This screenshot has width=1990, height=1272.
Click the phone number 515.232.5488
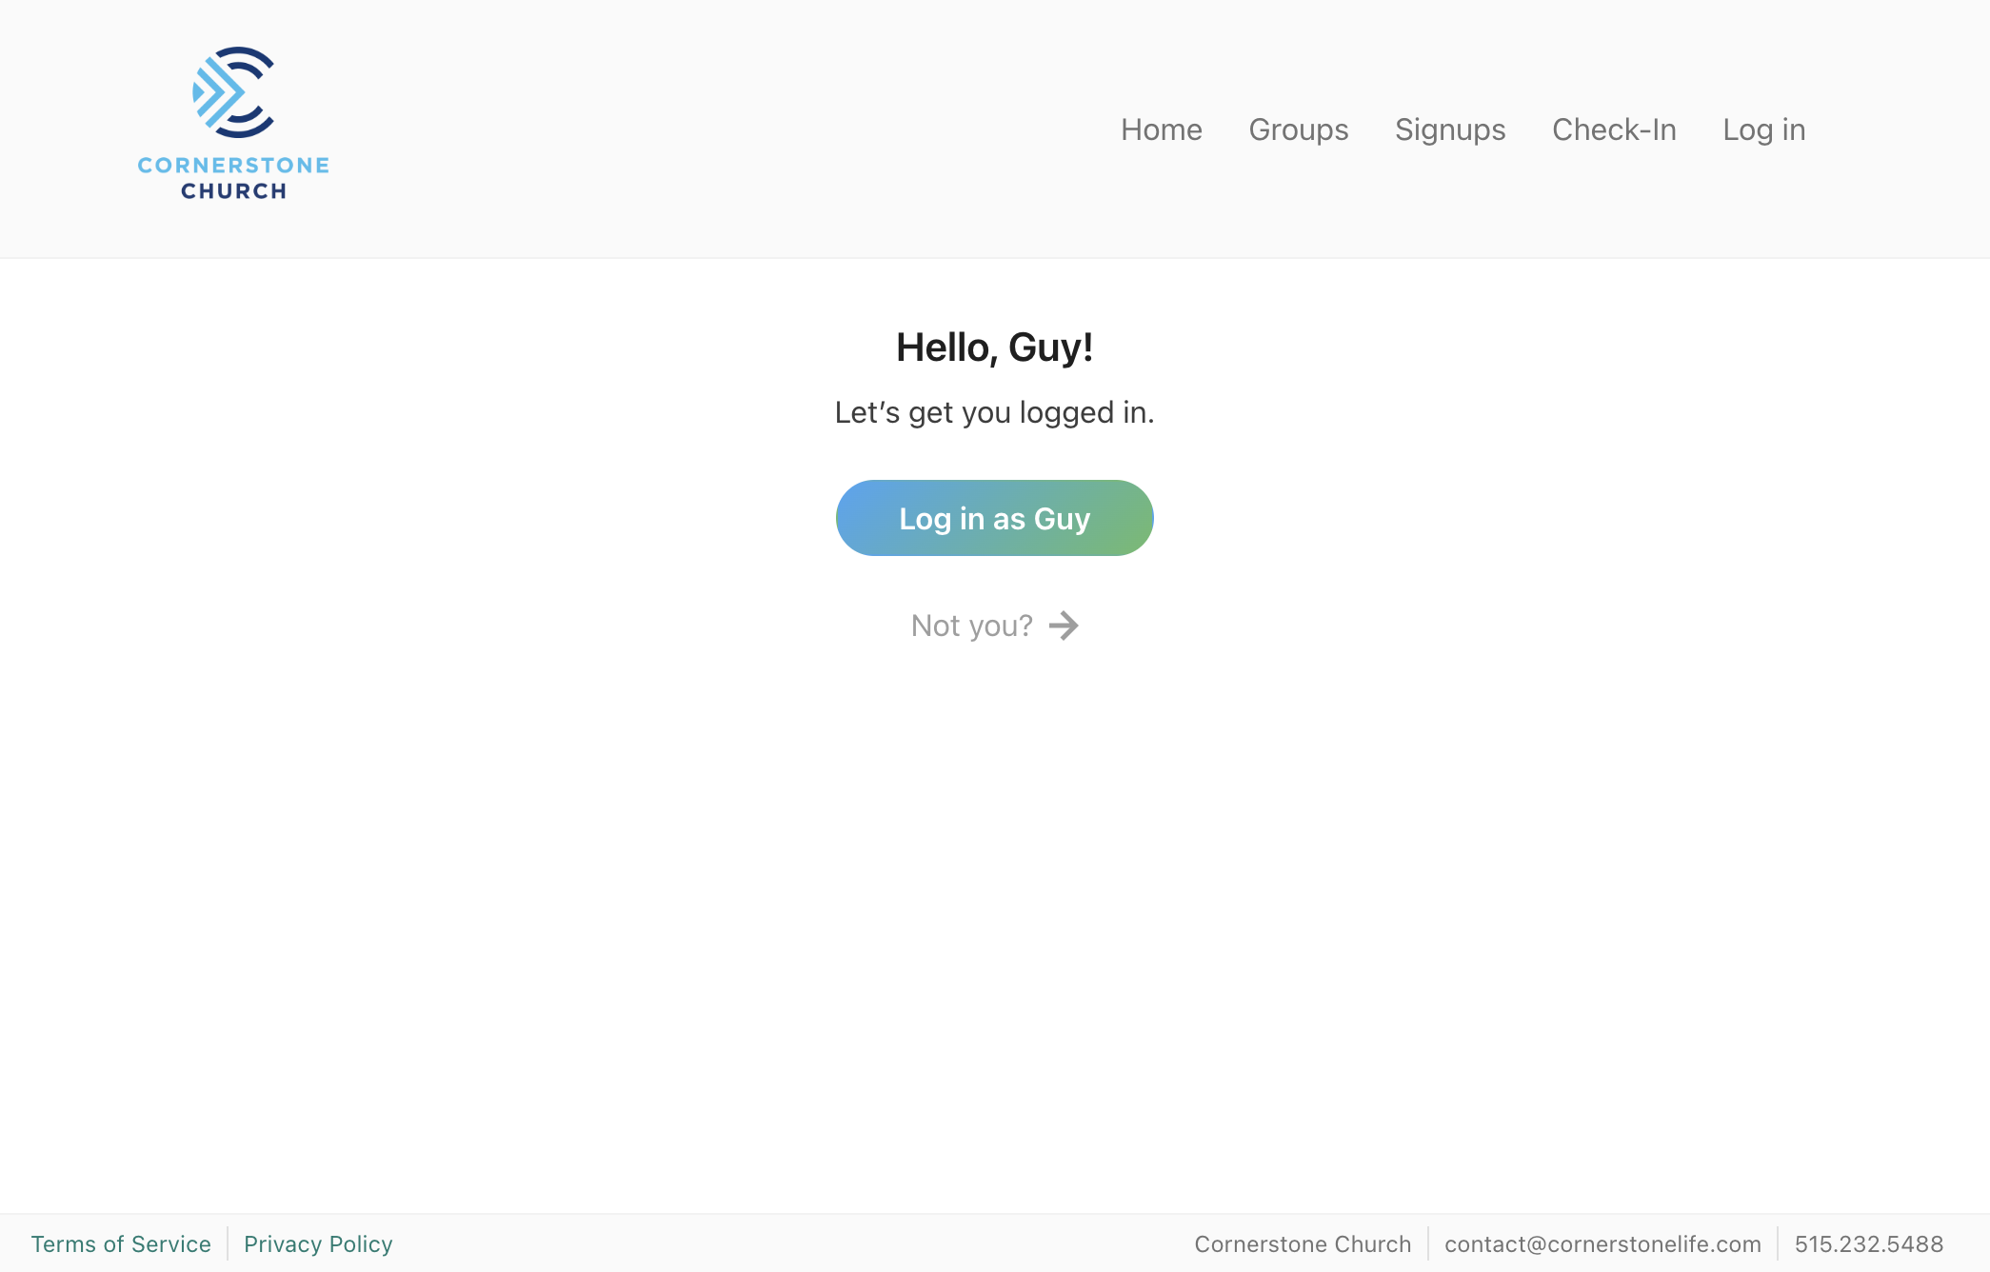point(1868,1244)
